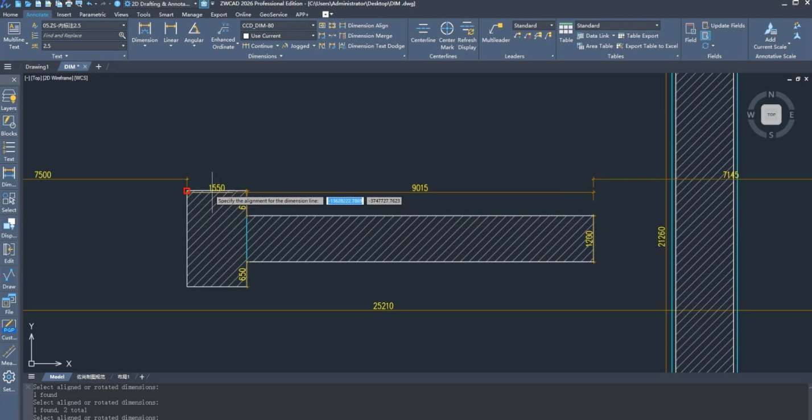Toggle the Use Current color box
Screen dimensions: 812x420
coord(246,36)
